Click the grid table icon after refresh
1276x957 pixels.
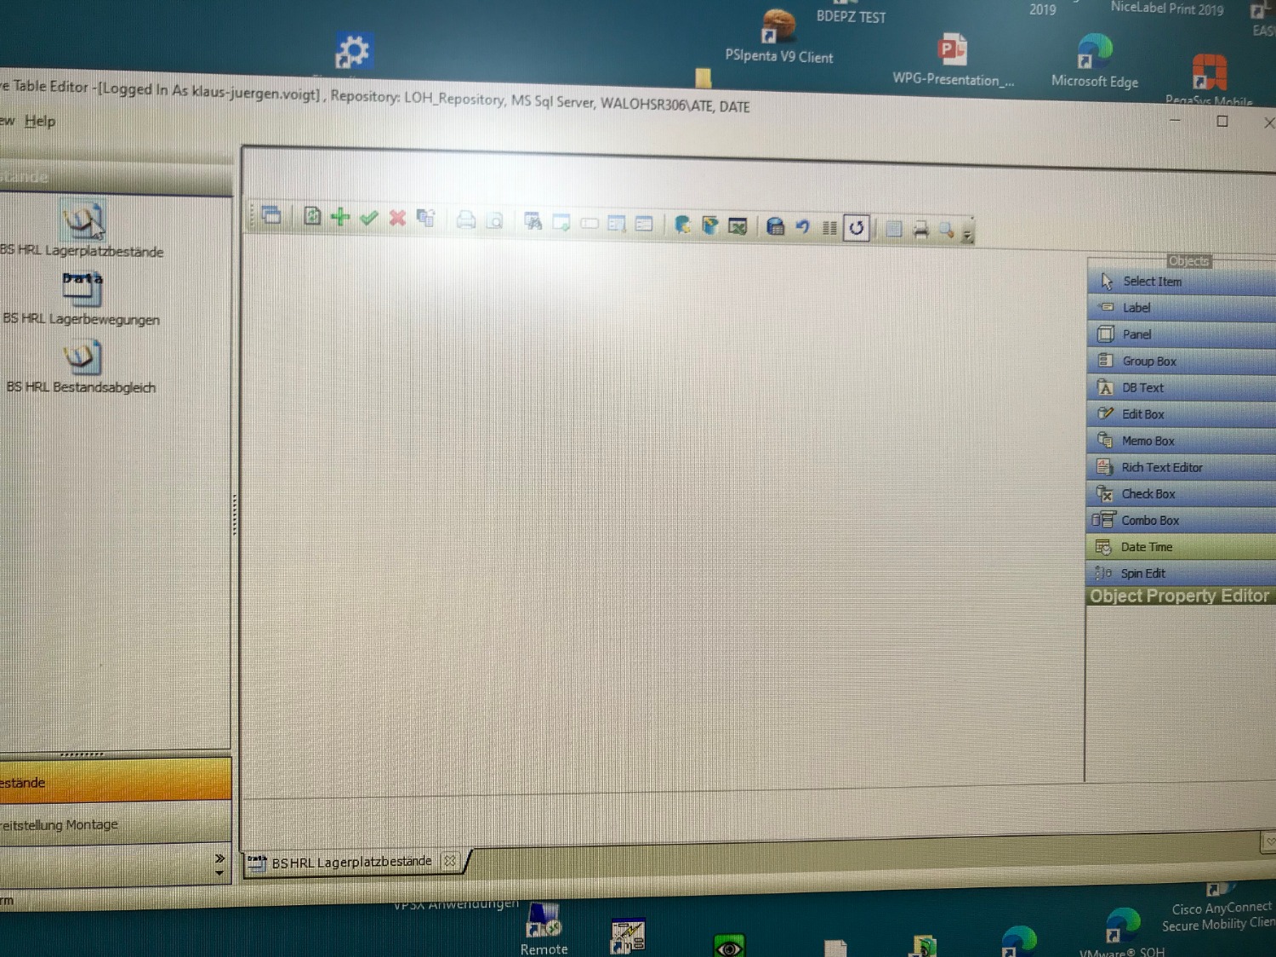point(893,229)
